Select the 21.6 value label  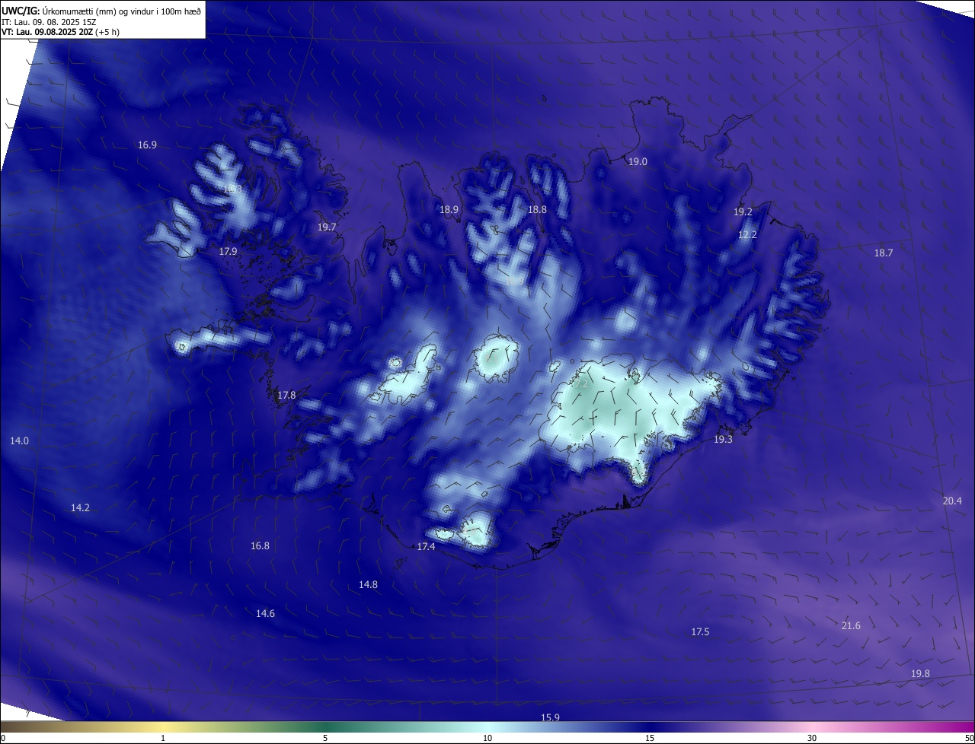851,625
